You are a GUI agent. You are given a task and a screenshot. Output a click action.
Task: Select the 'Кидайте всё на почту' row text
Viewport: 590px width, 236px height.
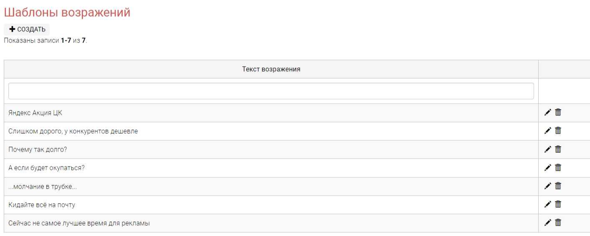click(x=42, y=205)
